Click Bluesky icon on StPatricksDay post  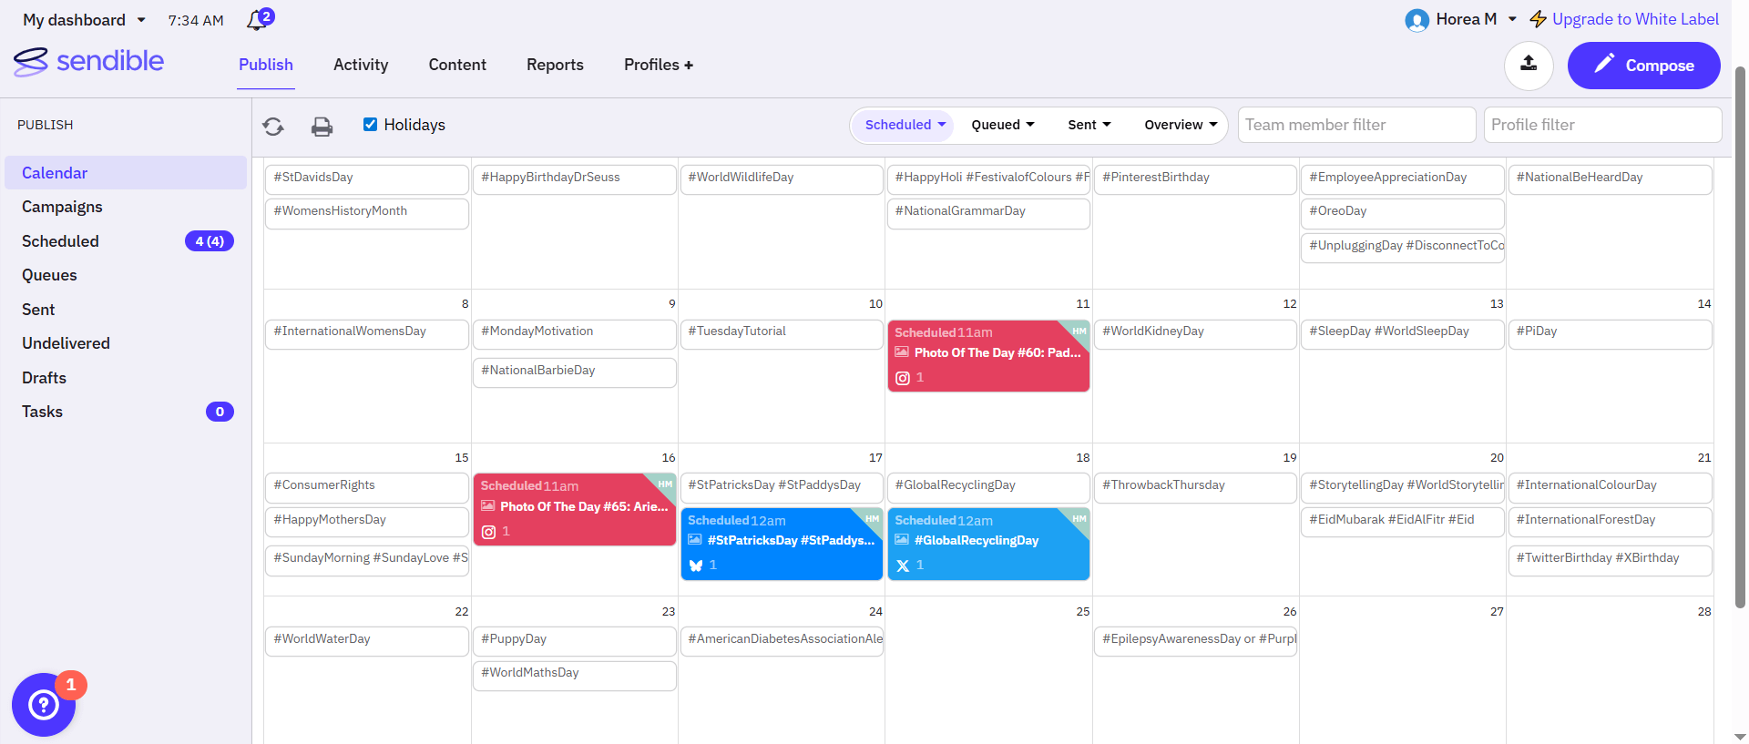(x=696, y=566)
